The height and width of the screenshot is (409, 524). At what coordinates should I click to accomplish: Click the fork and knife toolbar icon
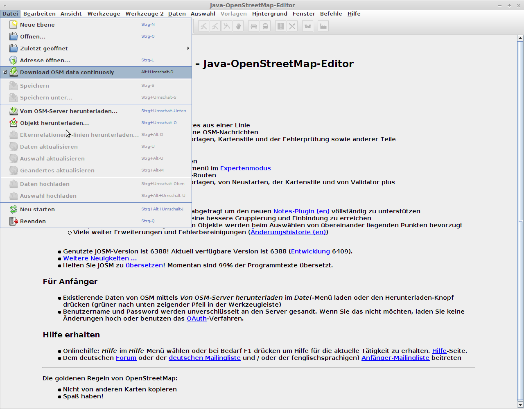click(x=292, y=26)
